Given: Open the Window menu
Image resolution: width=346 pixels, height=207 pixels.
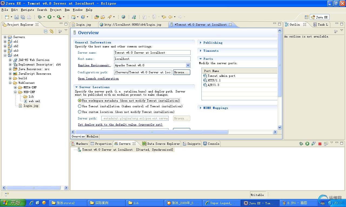Looking at the screenshot, I should [78, 10].
